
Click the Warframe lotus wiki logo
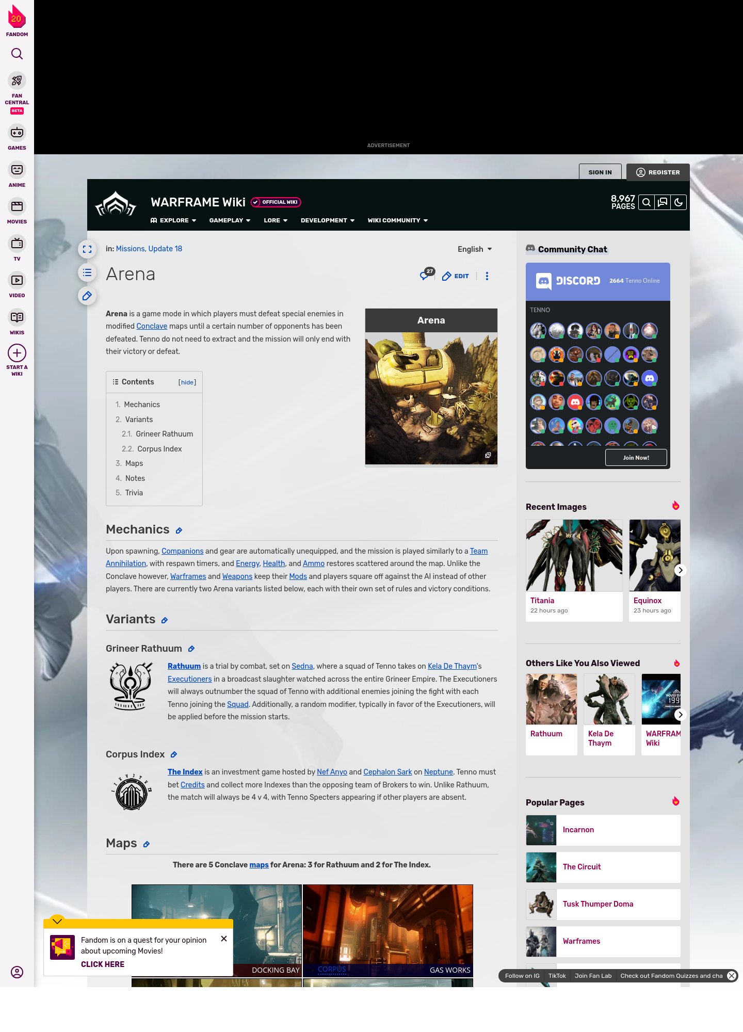116,204
